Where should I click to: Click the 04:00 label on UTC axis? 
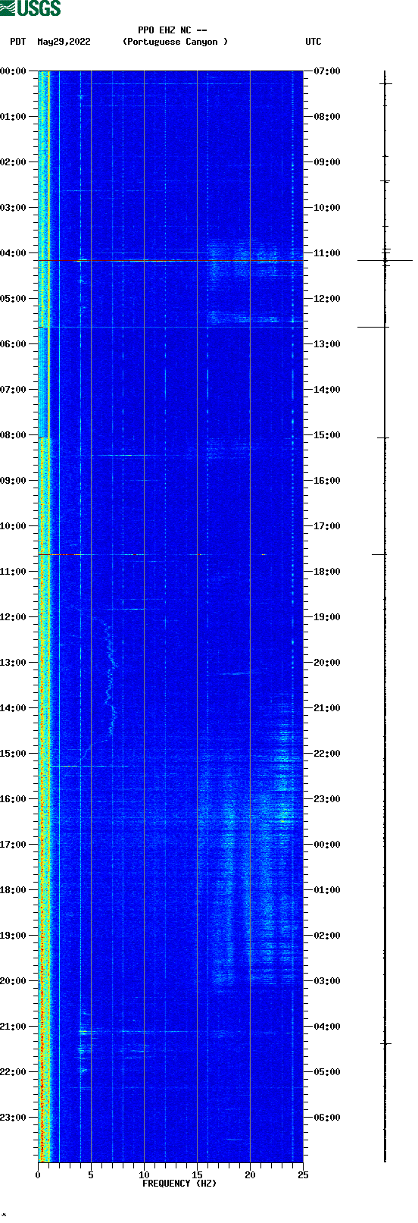pyautogui.click(x=326, y=1027)
